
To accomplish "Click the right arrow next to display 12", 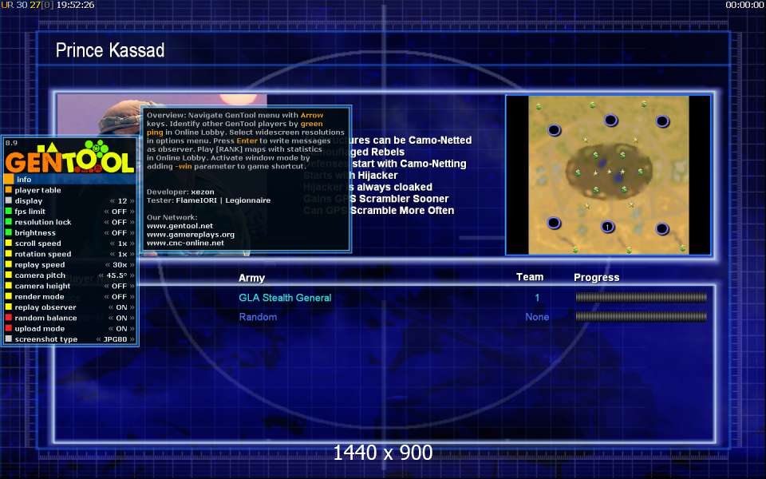I will pos(132,201).
